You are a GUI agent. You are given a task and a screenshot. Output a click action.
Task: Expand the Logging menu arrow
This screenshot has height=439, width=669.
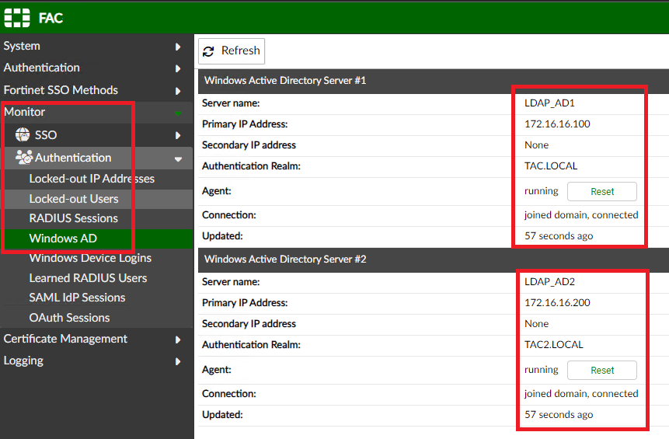point(178,361)
